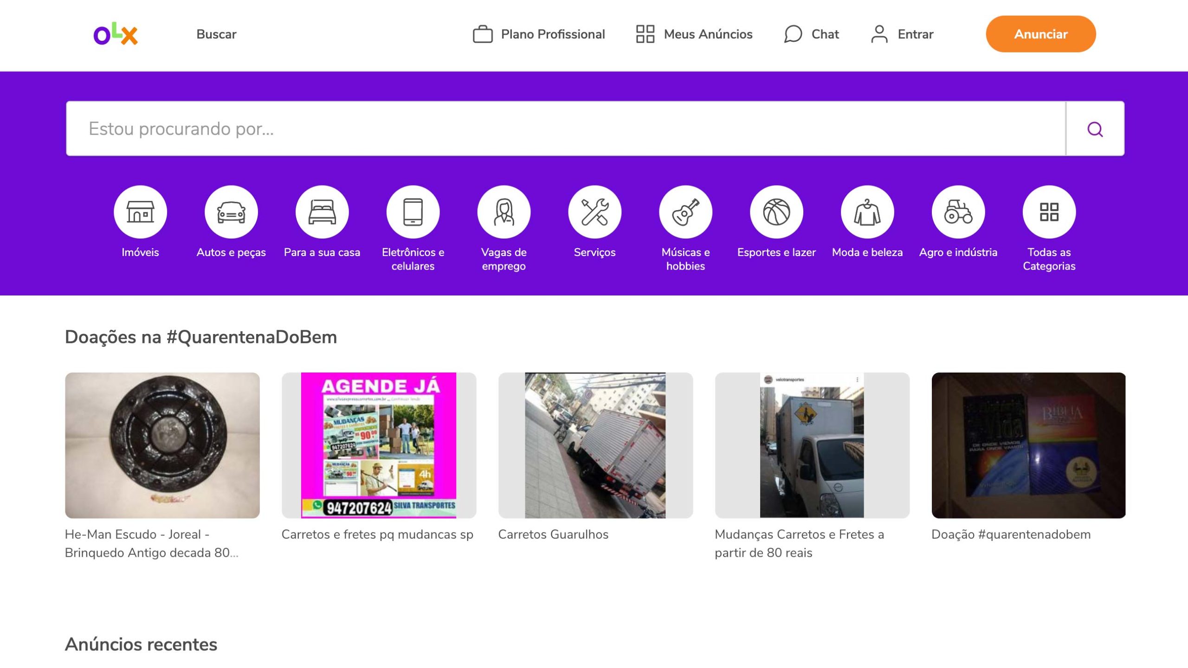The image size is (1188, 668).
Task: Click the orange Anunciar button
Action: coord(1041,34)
